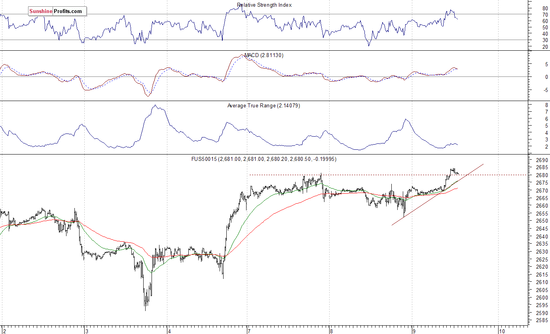Click the SunshineProfits.com logo
Screen dimensions: 550x334
click(x=57, y=11)
